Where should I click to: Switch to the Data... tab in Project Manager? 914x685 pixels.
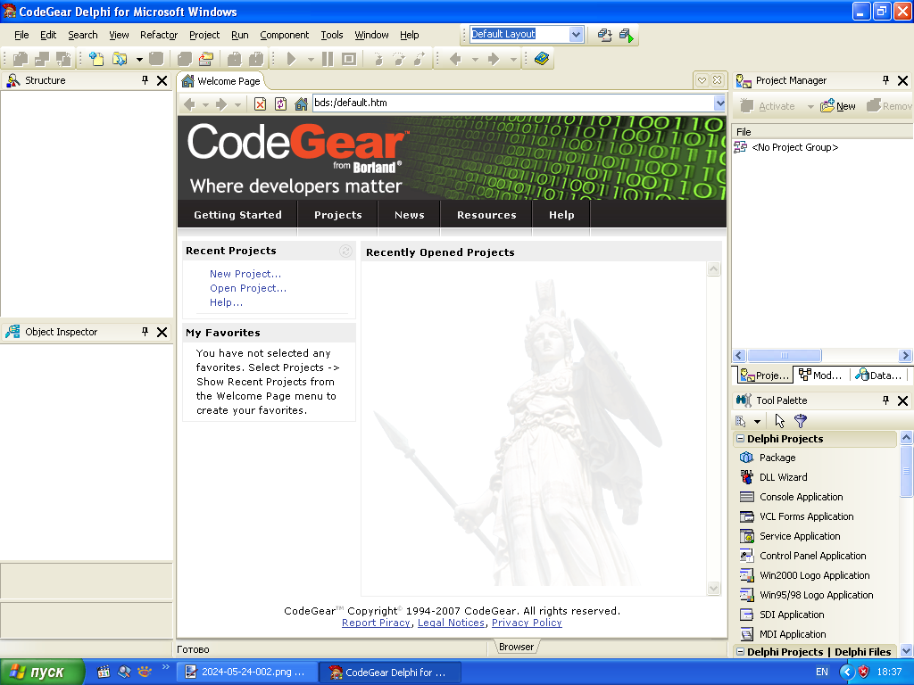(878, 376)
